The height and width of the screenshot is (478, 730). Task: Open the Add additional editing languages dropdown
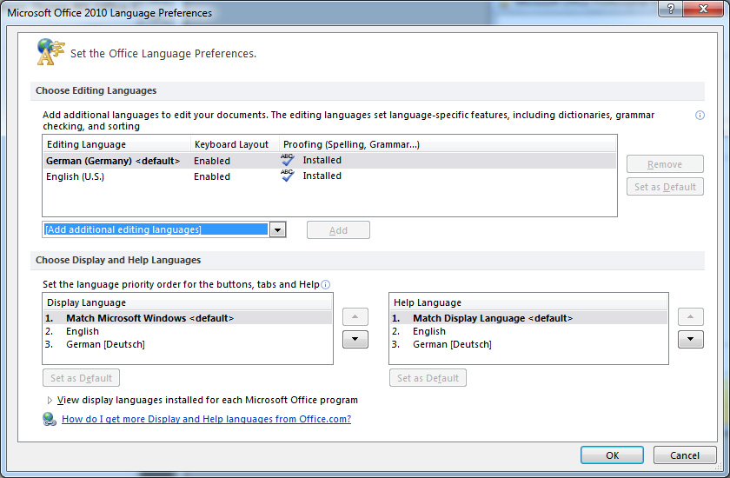click(277, 229)
